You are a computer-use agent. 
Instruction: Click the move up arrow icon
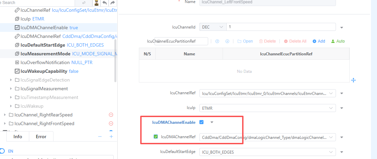click(217, 41)
